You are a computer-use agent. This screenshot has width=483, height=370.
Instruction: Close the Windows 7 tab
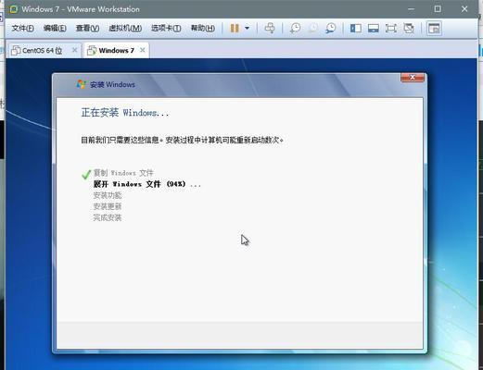[x=143, y=50]
